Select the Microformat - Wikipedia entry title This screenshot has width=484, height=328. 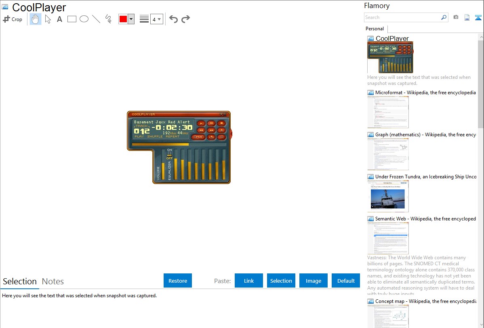tap(425, 93)
